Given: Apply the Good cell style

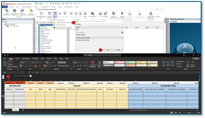Looking at the screenshot, I should pos(130,62).
